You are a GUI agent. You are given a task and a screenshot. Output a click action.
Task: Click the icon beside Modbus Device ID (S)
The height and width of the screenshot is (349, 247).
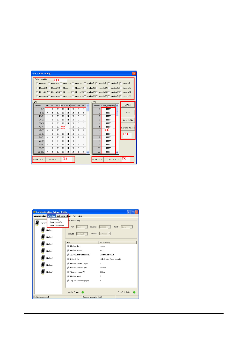pos(68,263)
